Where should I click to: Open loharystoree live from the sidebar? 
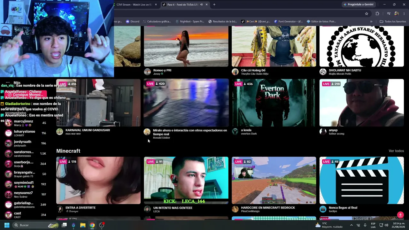click(26, 133)
